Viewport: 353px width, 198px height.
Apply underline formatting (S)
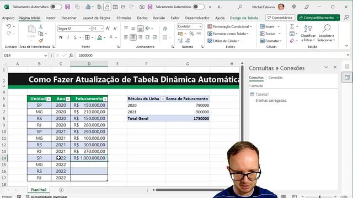click(x=75, y=37)
